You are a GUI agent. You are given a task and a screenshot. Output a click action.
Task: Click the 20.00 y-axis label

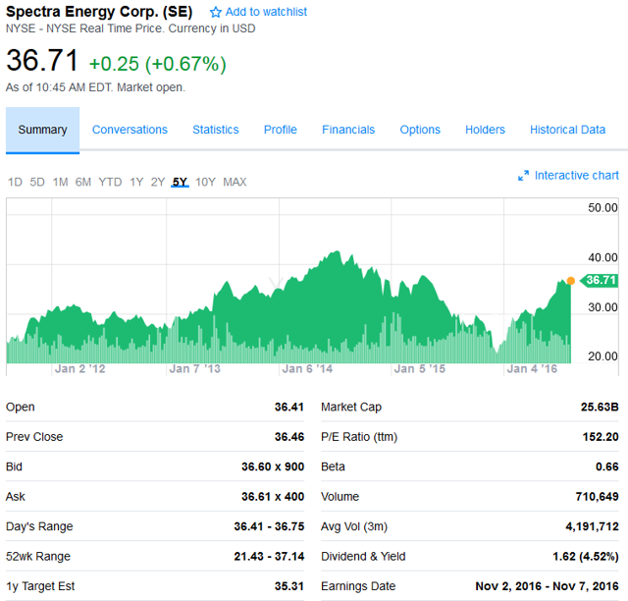[x=602, y=356]
